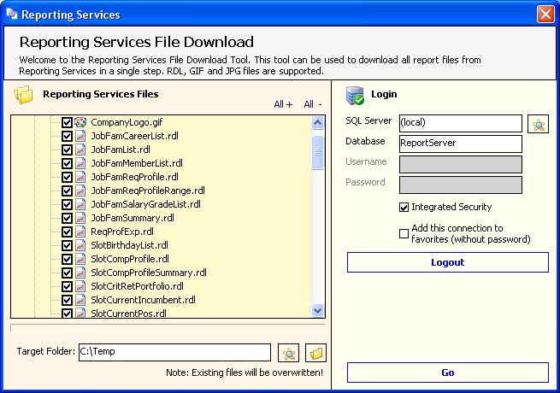Select the SlotCritRetPortfolio.rdl file name

point(137,286)
